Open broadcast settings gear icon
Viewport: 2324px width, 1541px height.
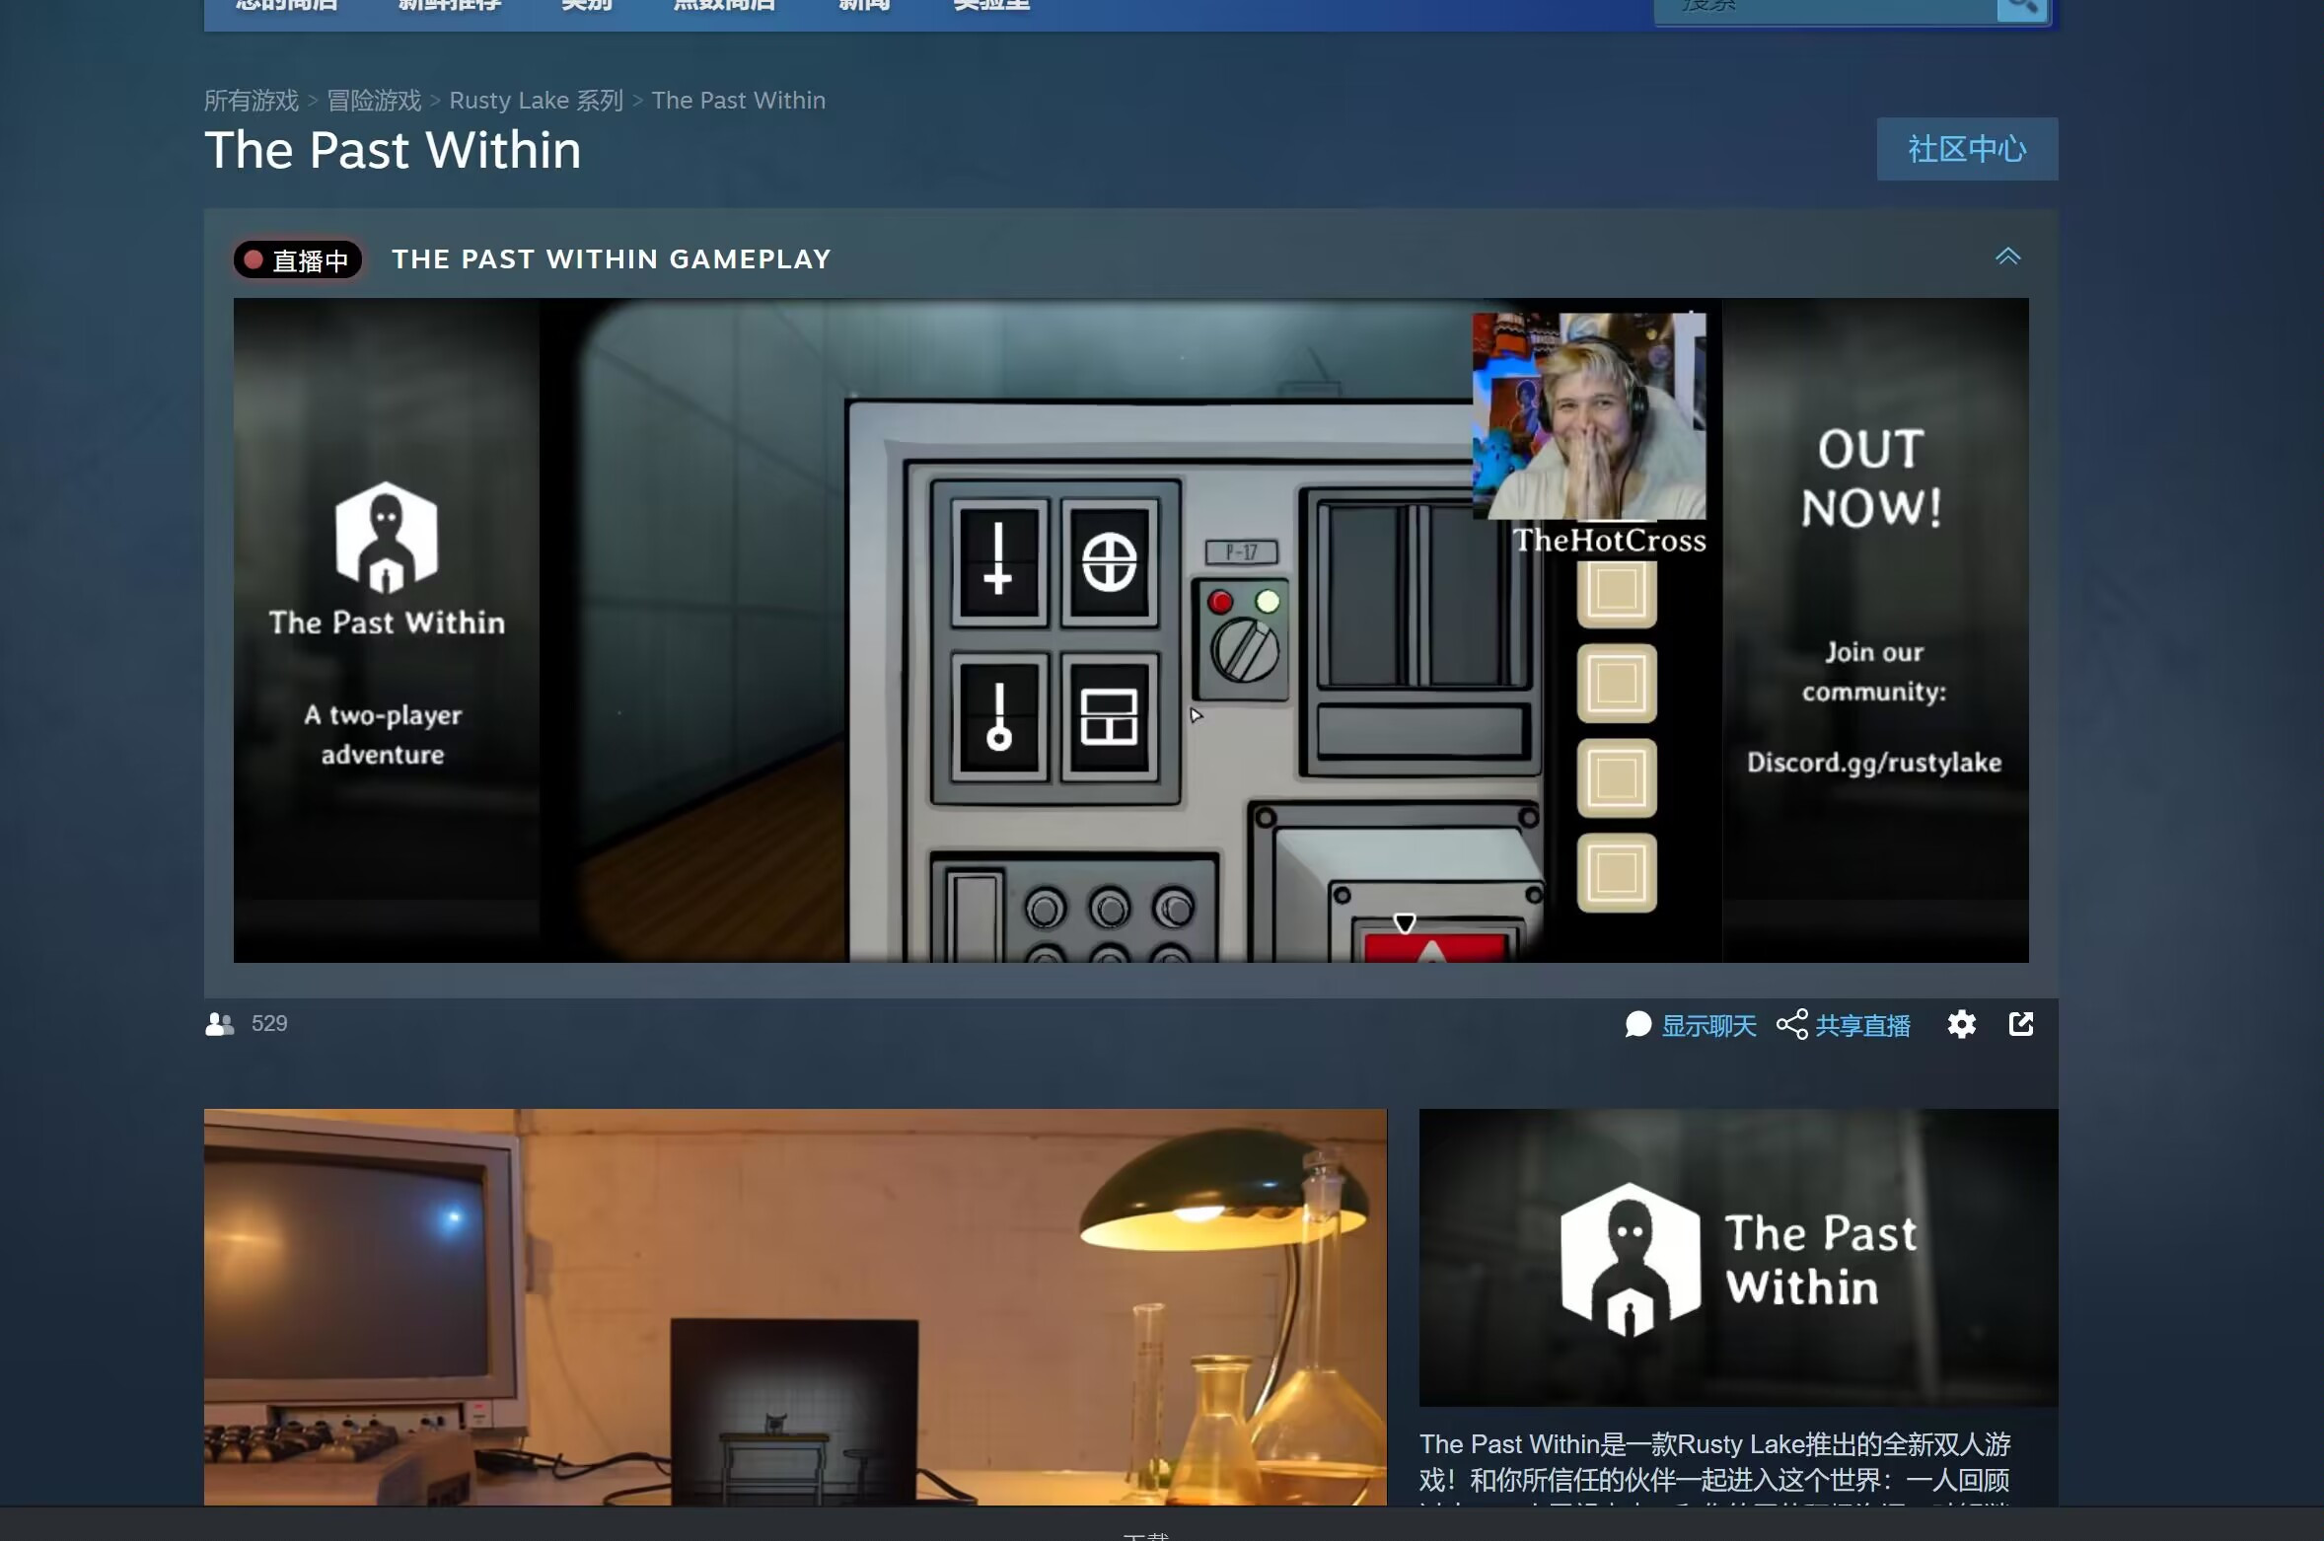click(x=1962, y=1024)
